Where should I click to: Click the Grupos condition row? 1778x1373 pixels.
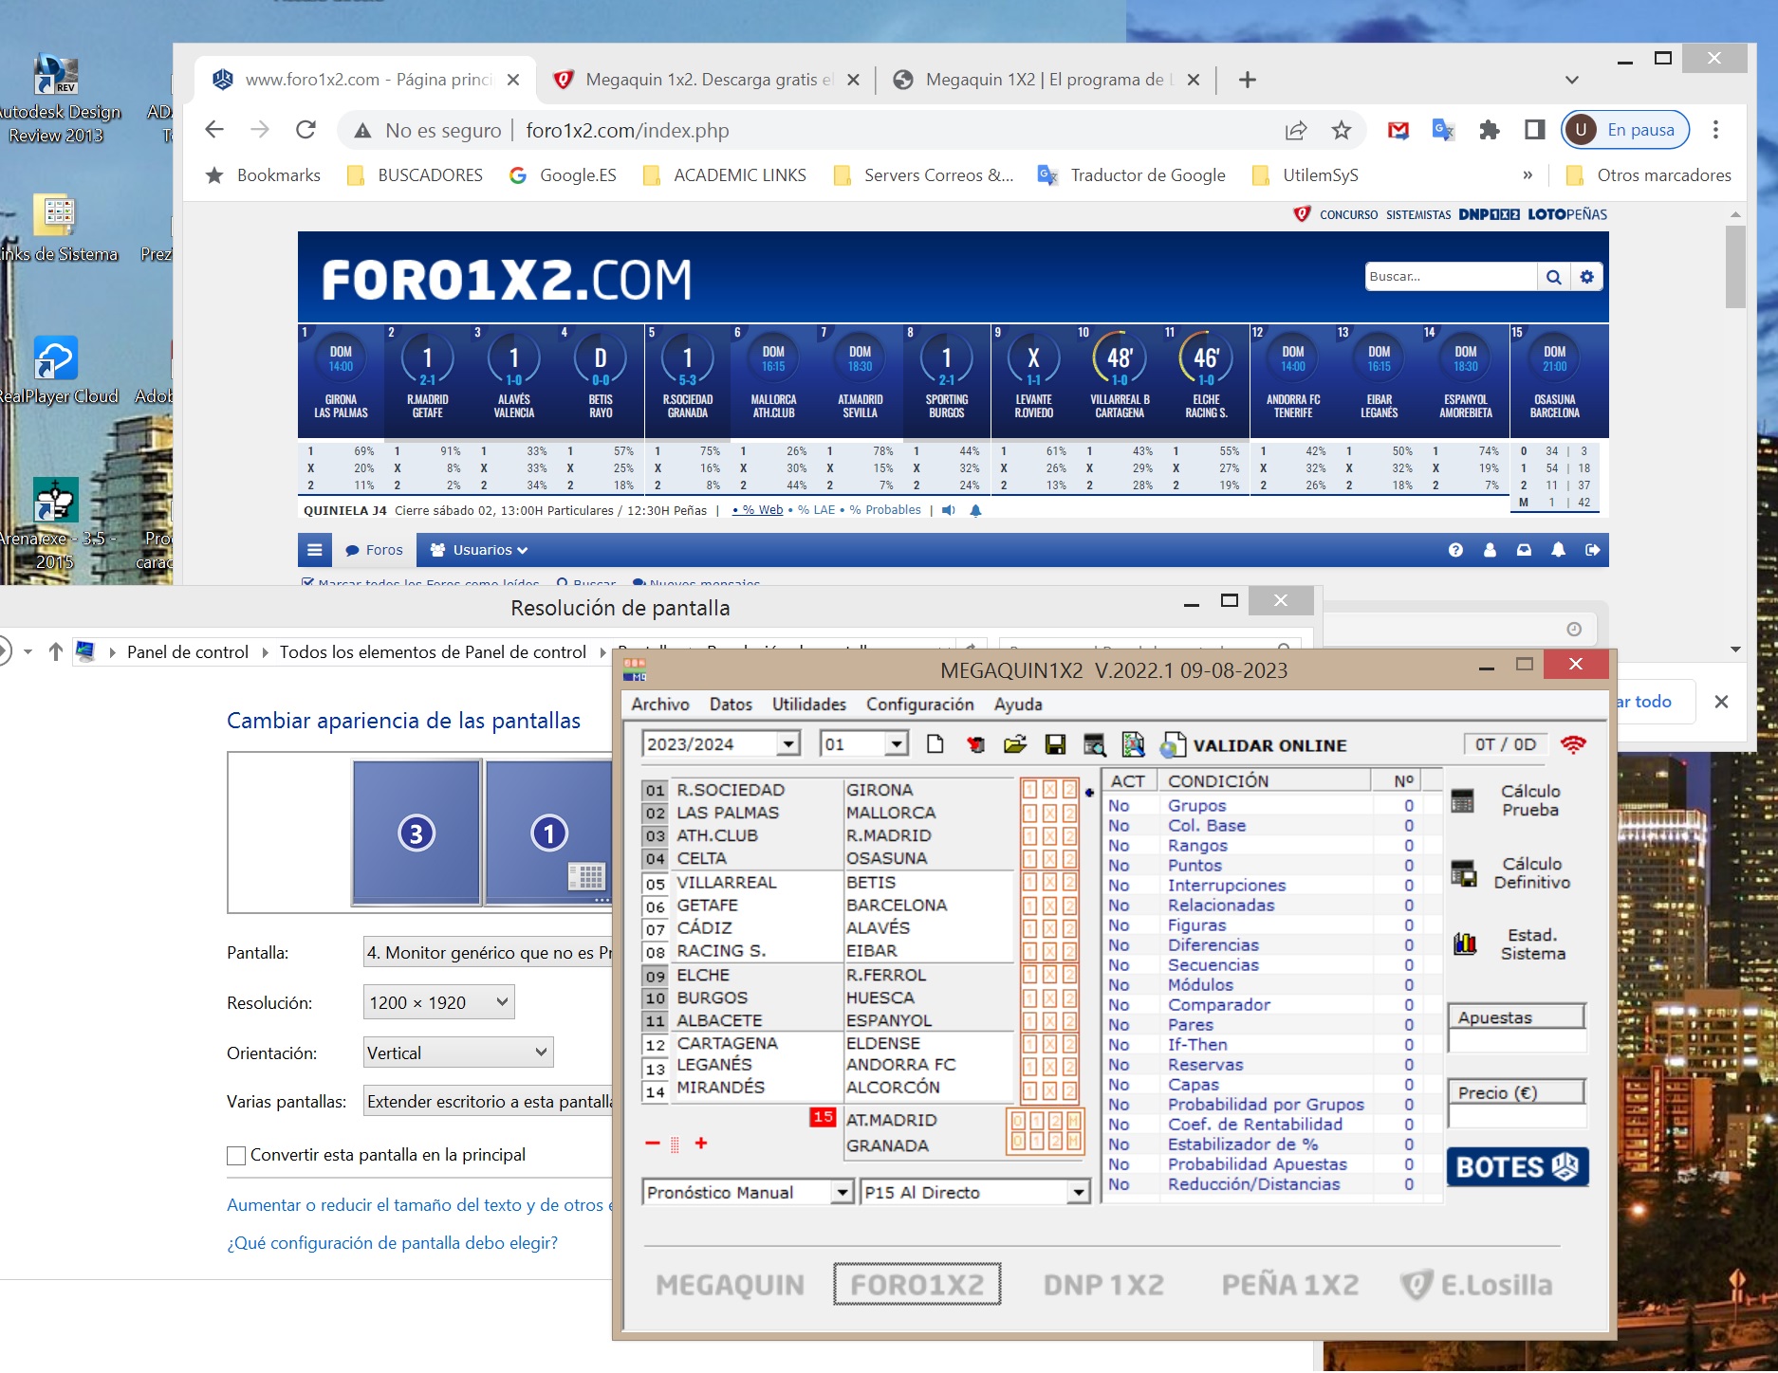(x=1271, y=805)
